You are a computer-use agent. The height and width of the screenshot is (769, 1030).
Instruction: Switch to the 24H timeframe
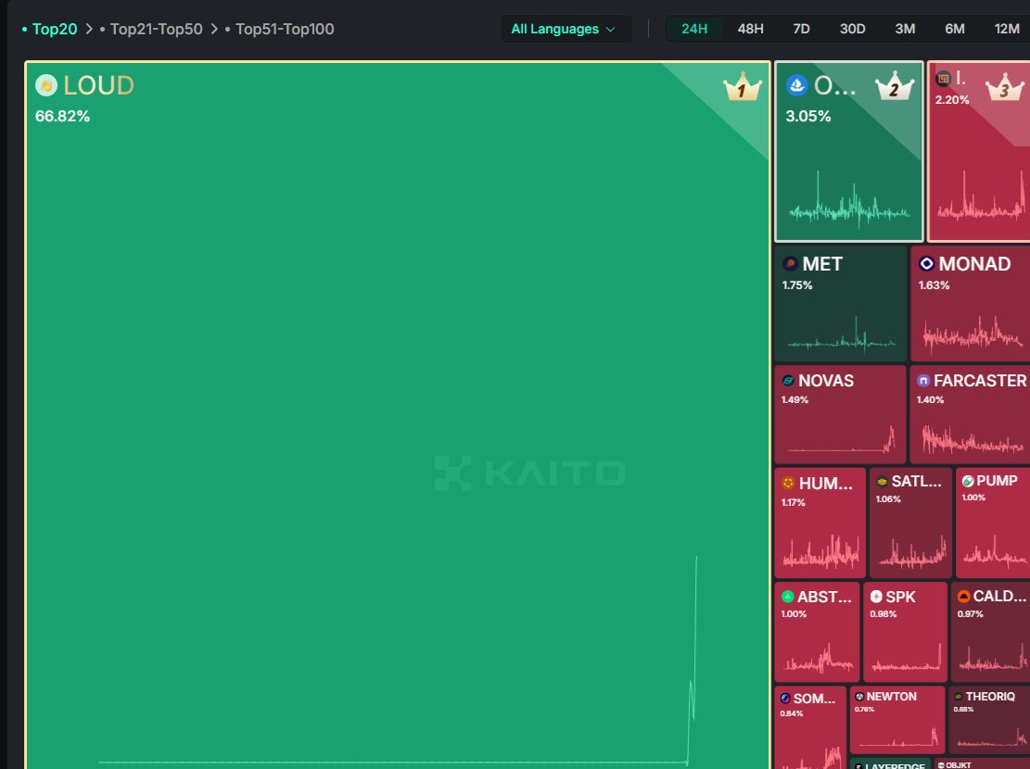coord(694,29)
